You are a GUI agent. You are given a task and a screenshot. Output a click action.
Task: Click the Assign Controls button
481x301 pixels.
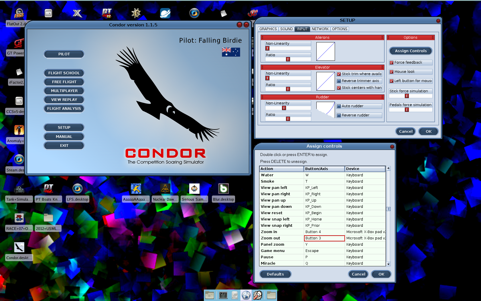click(411, 51)
